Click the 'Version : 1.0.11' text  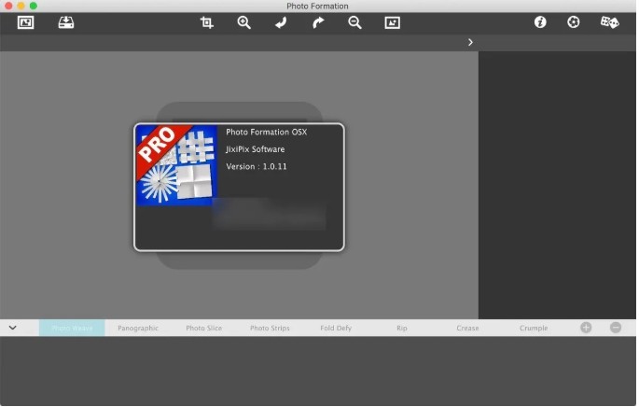[x=257, y=166]
